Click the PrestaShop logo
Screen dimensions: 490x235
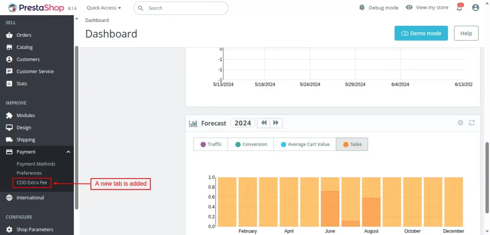(36, 8)
